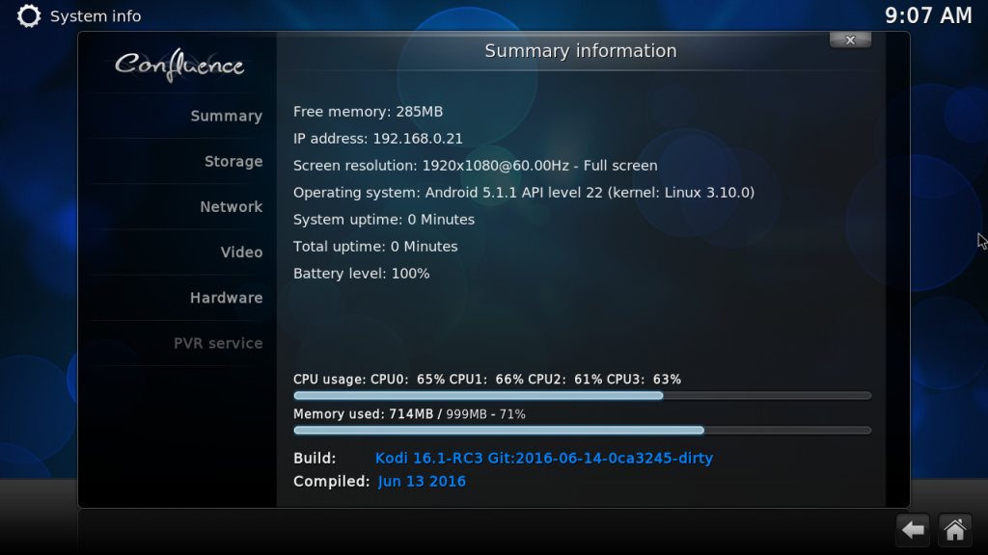Select the System uptime: 0 Minutes line
This screenshot has width=988, height=555.
click(384, 220)
